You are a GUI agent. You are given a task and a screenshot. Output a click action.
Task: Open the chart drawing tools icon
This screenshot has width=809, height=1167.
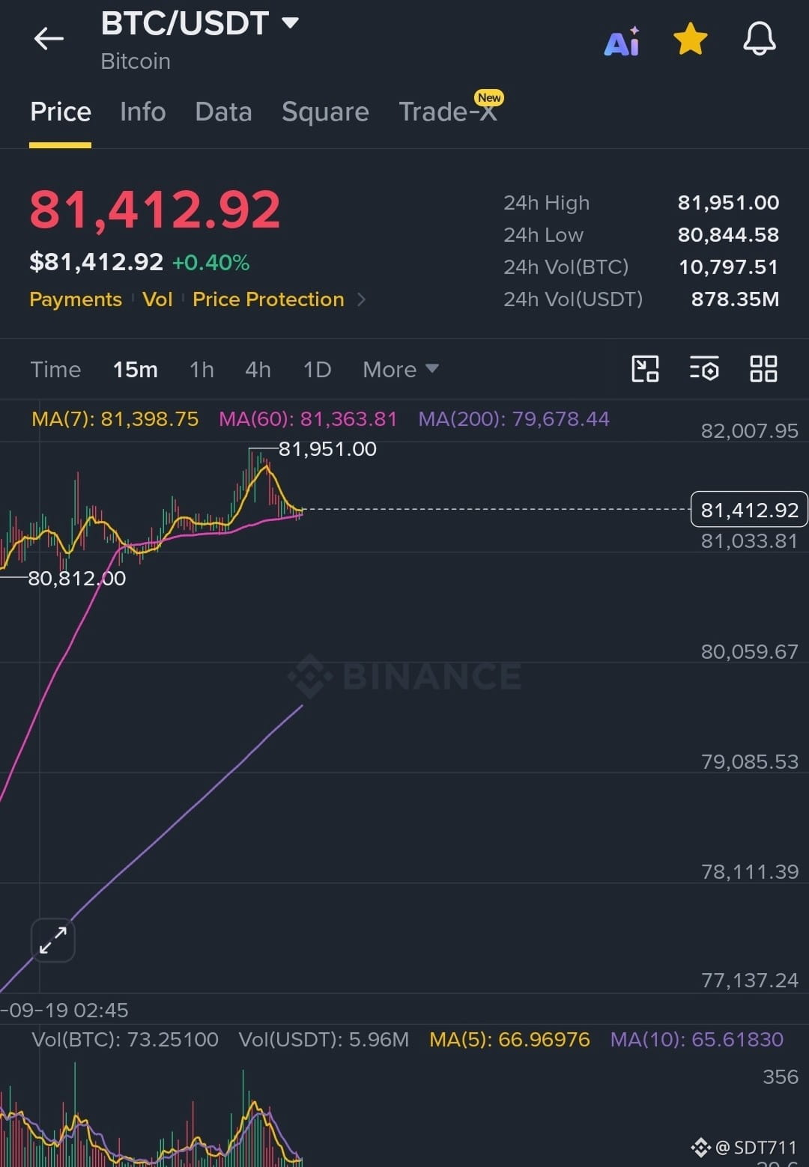(645, 369)
